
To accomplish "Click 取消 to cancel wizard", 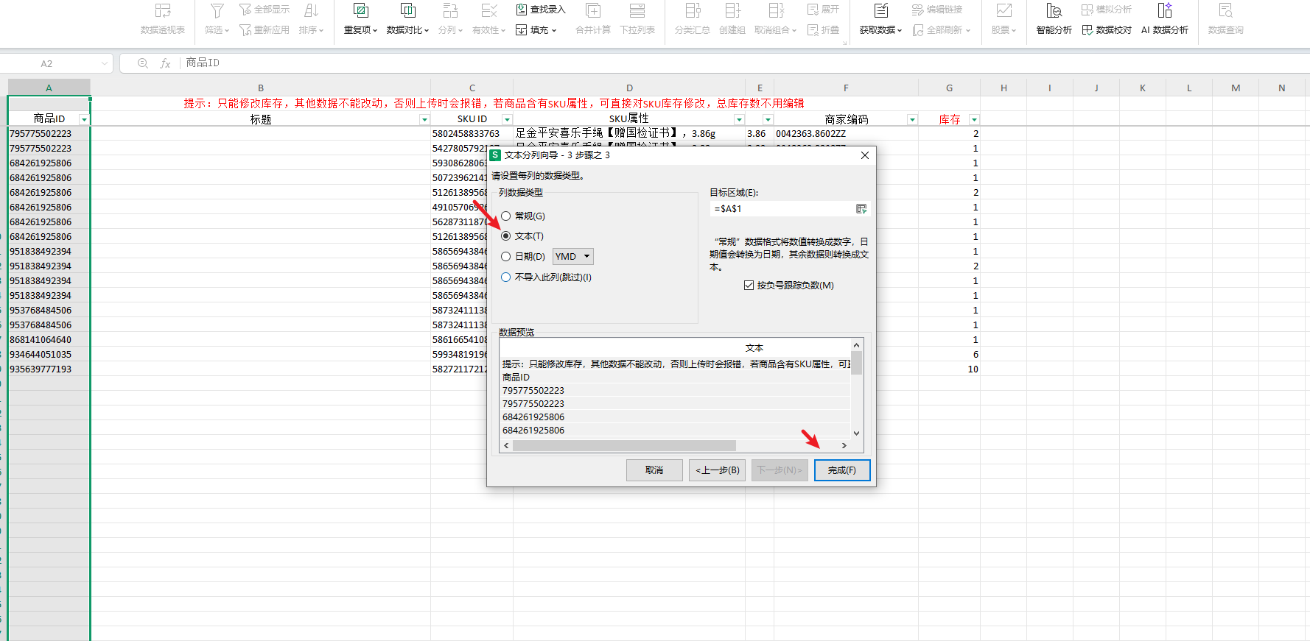I will [x=654, y=470].
